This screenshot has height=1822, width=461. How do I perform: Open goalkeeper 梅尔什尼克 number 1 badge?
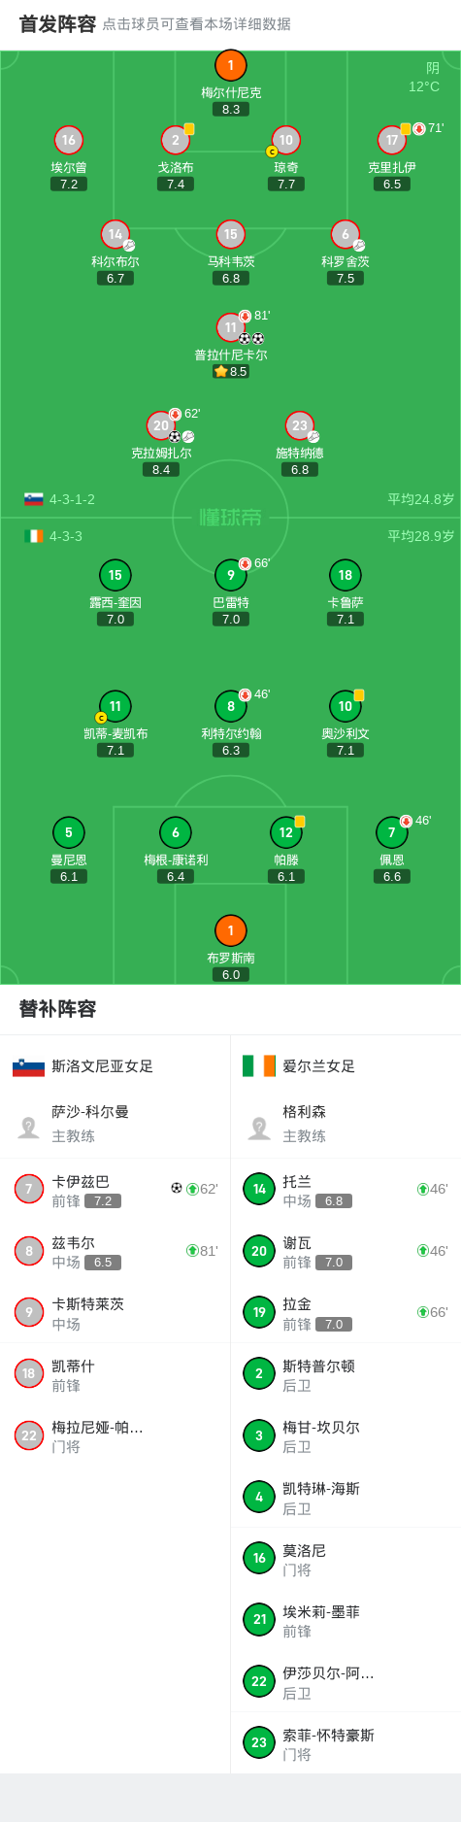tap(230, 65)
